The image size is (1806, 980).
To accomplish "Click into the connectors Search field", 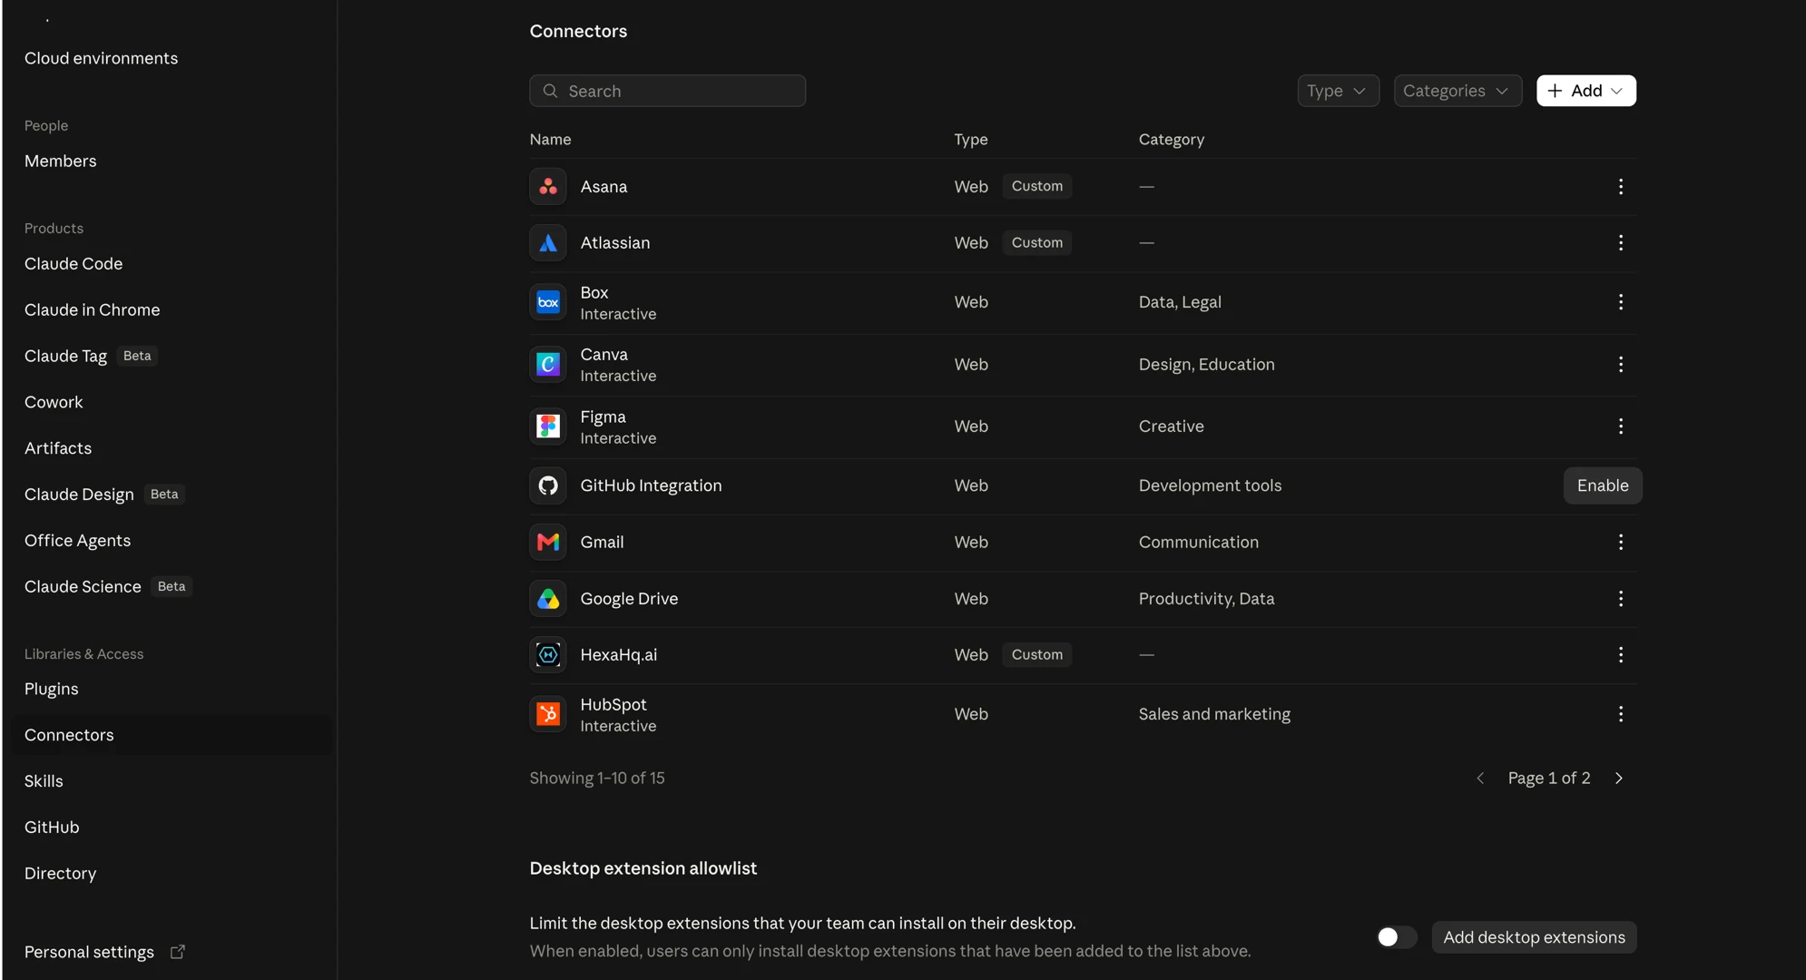I will click(x=667, y=91).
